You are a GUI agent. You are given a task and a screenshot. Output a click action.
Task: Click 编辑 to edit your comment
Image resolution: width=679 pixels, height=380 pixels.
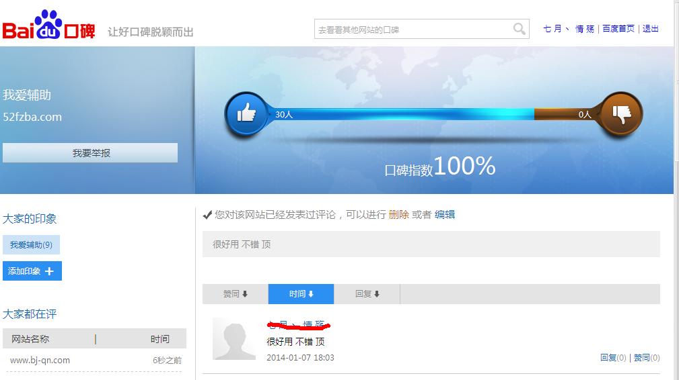click(x=445, y=215)
